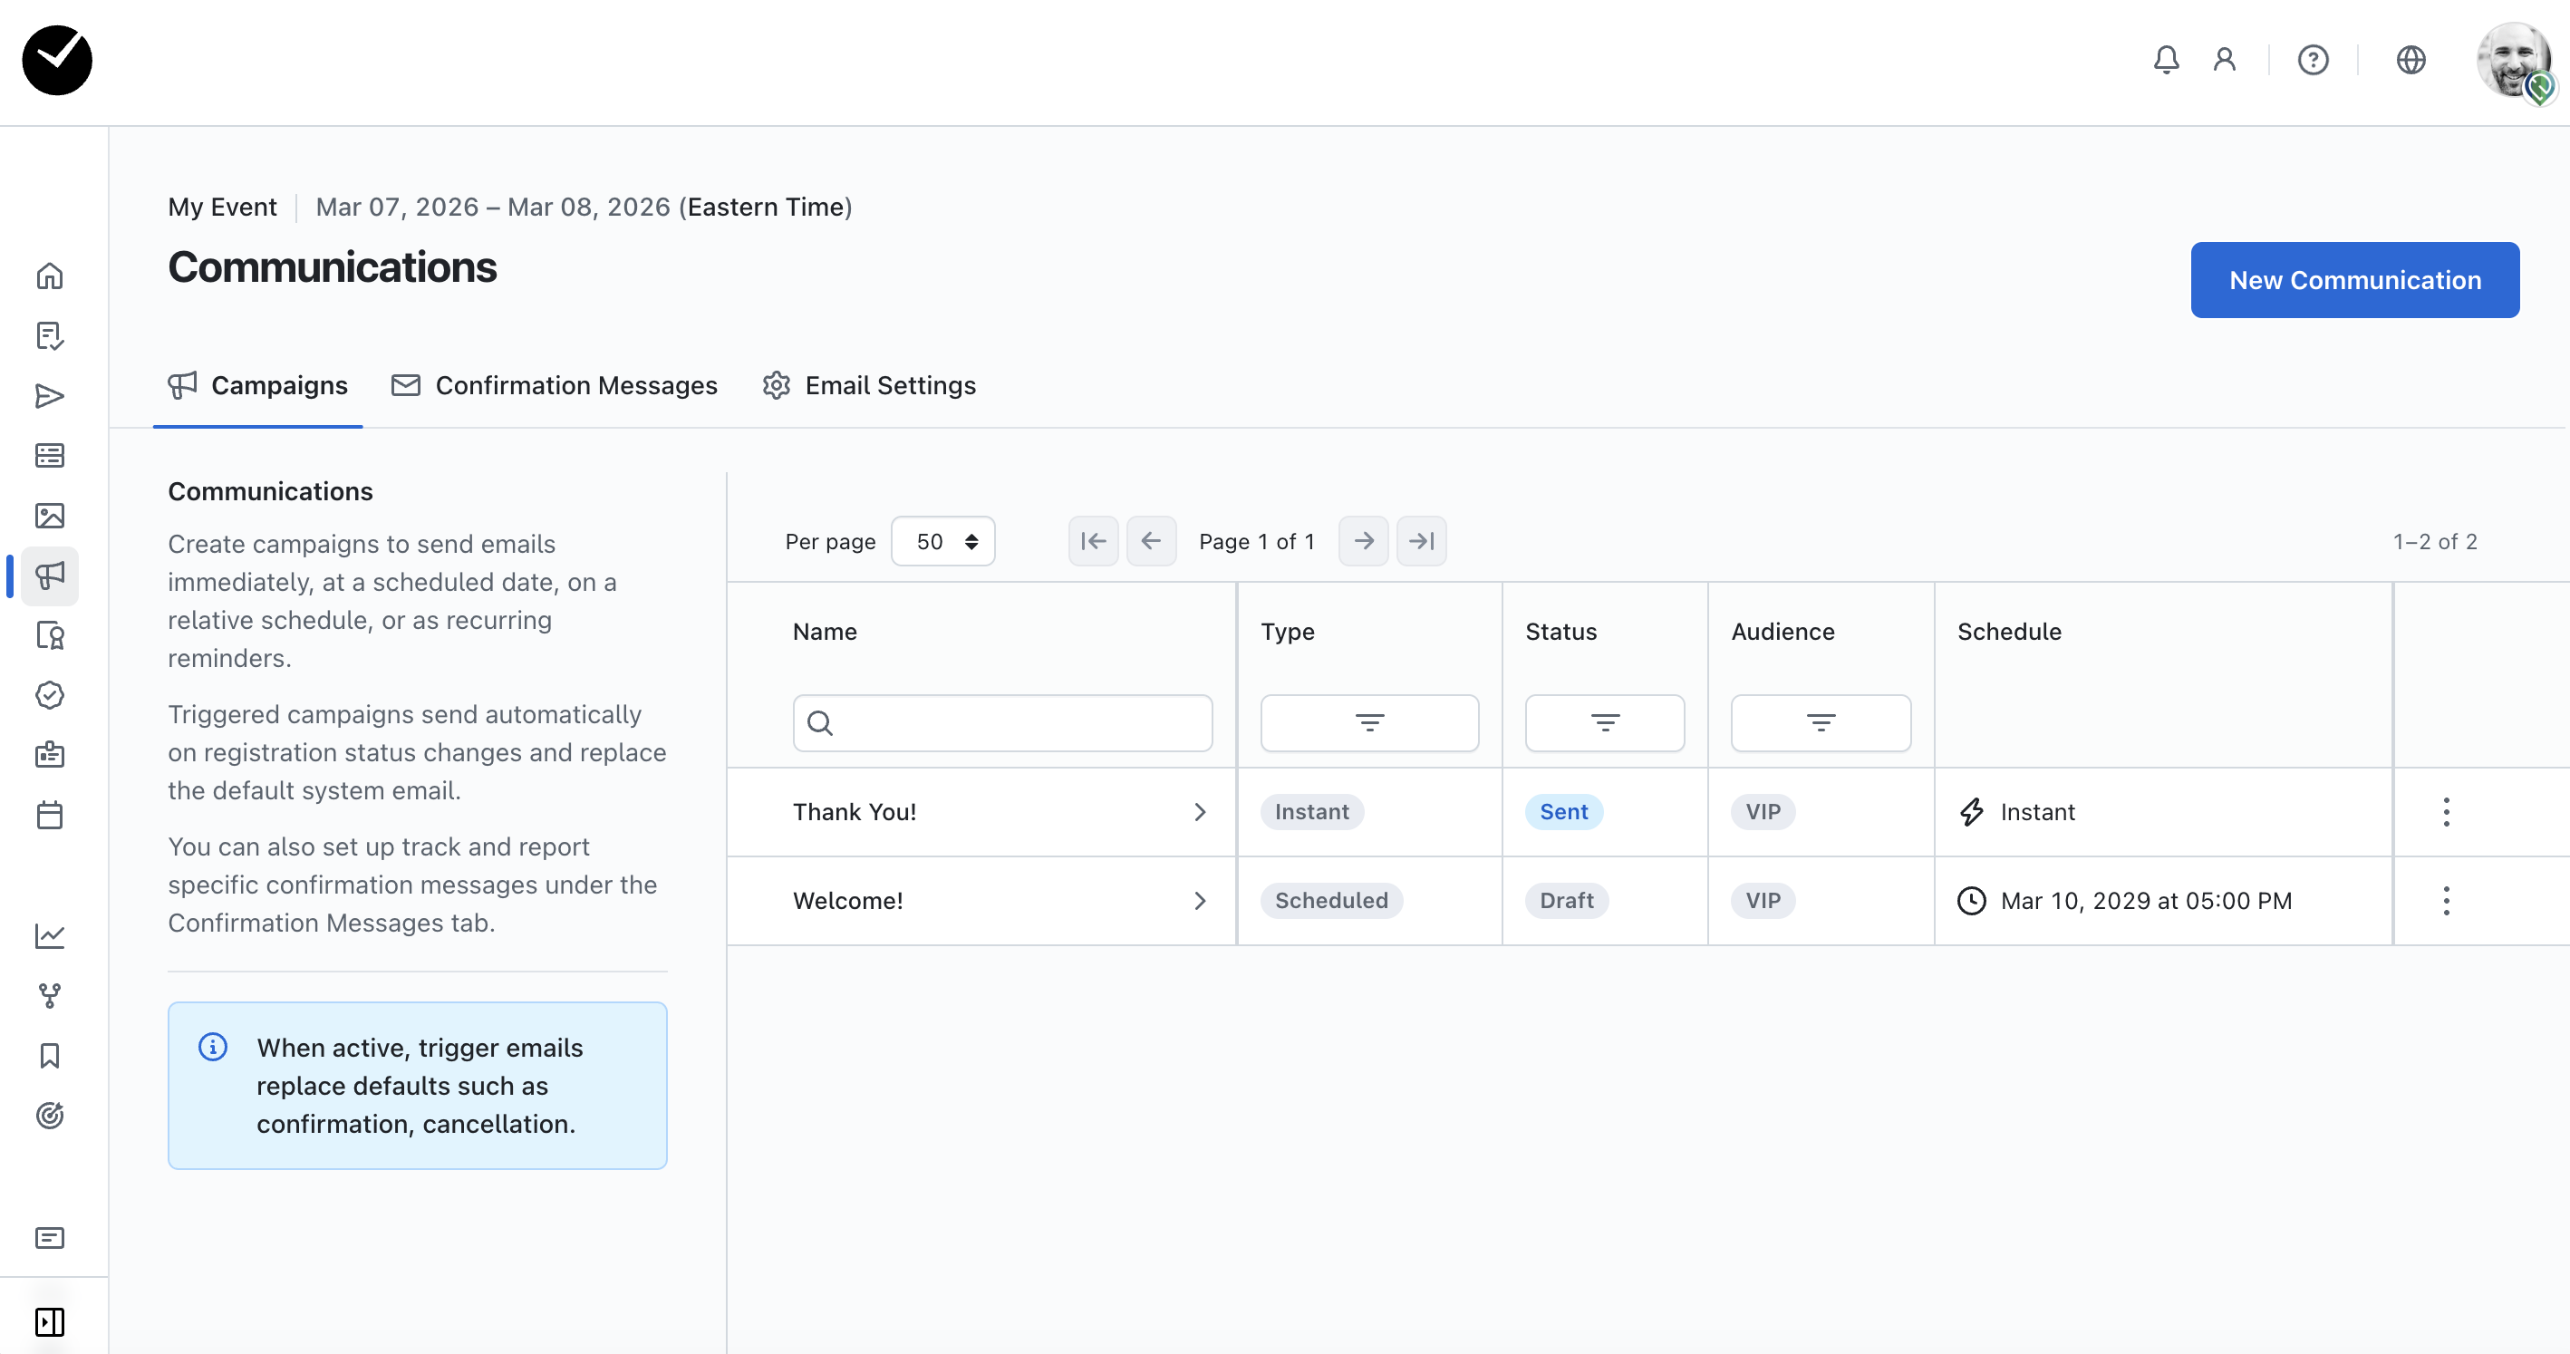Open the Audience column filter
This screenshot has height=1354, width=2570.
1820,722
